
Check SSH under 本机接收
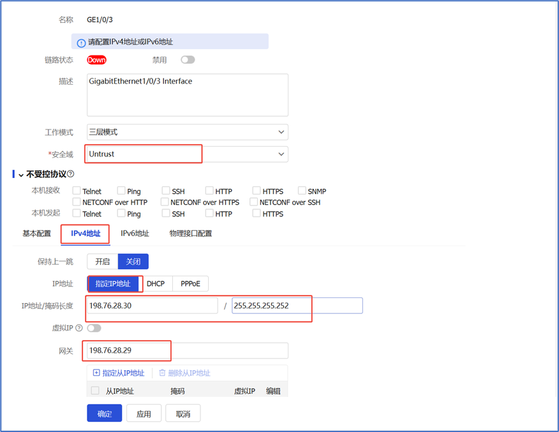coord(166,191)
